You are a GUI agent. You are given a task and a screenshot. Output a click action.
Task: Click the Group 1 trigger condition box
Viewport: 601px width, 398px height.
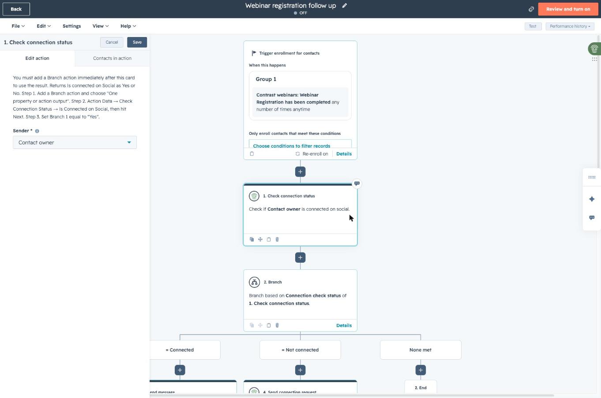point(300,95)
